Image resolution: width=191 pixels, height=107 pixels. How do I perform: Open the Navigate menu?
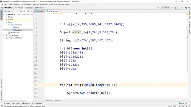click(16, 4)
